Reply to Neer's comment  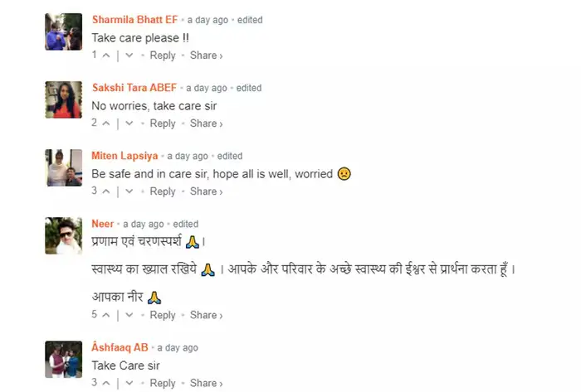click(x=163, y=315)
